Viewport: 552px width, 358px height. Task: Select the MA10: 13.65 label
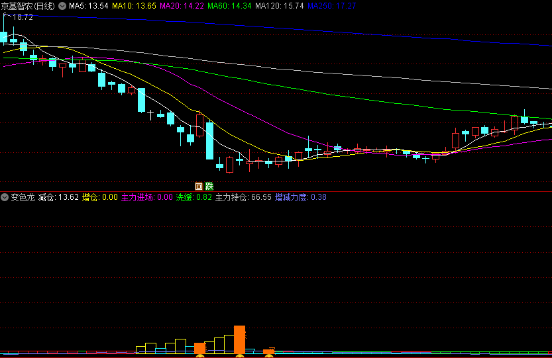point(134,6)
